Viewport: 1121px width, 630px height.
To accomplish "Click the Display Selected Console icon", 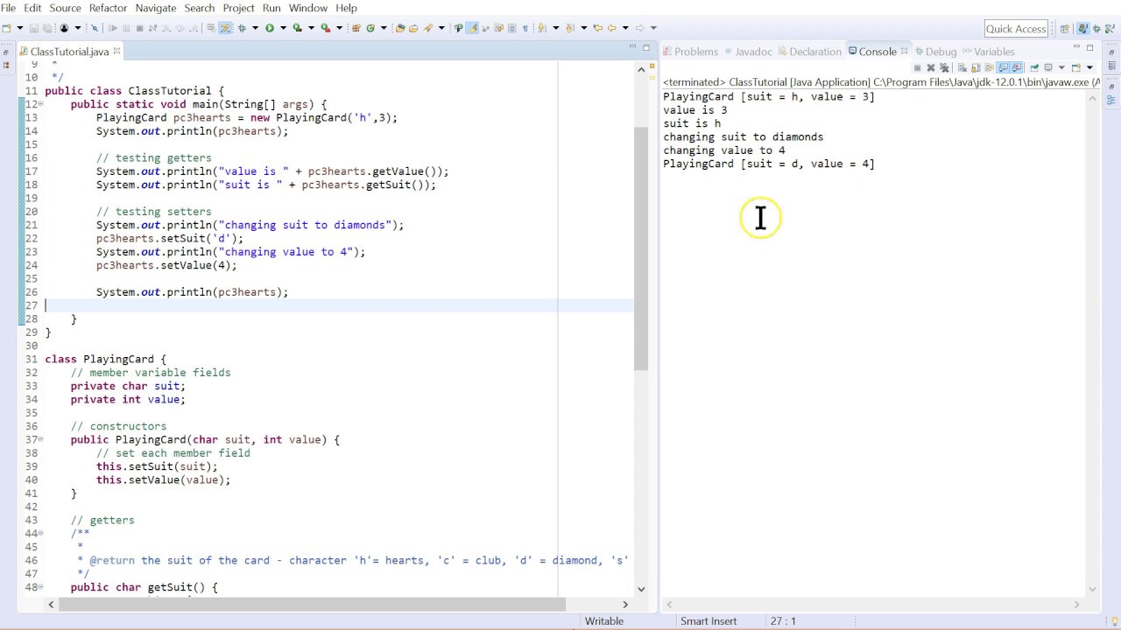I will click(1048, 67).
